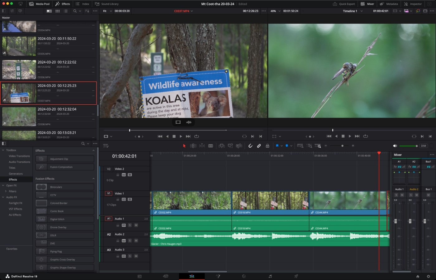Image resolution: width=436 pixels, height=280 pixels.
Task: Solo the Audio 2 timeline track
Action: 130,241
